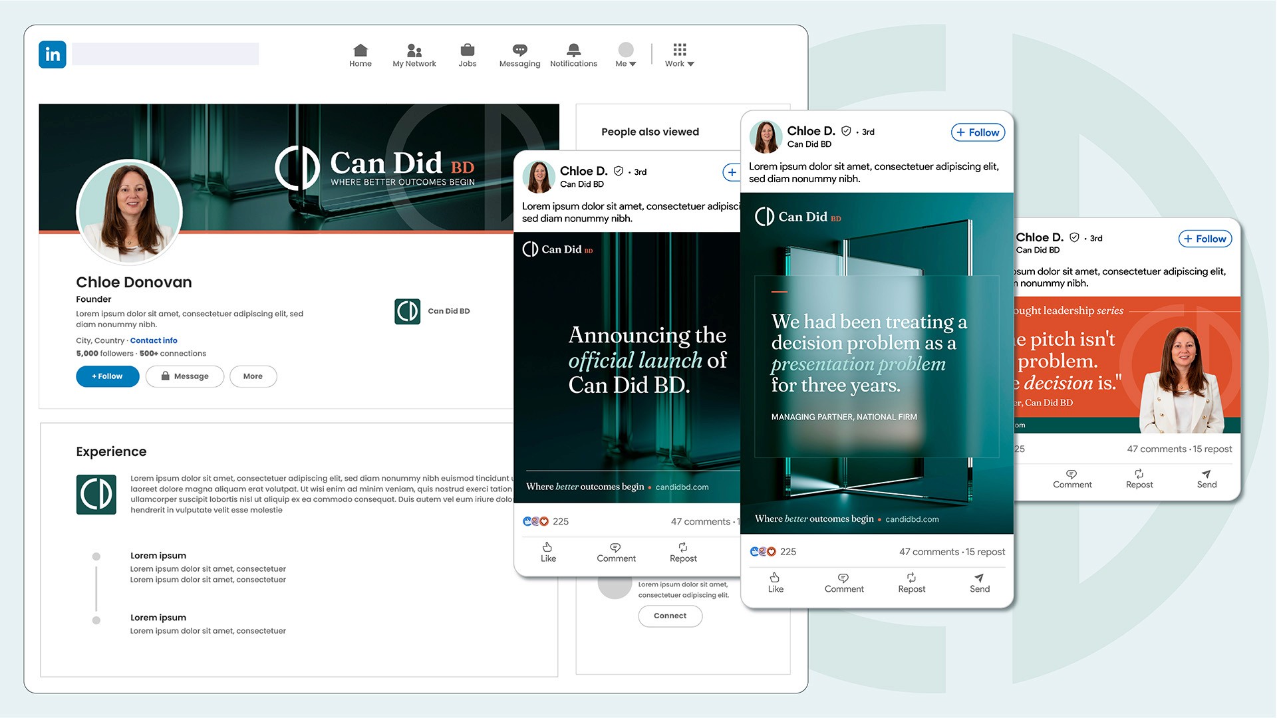The image size is (1277, 718).
Task: Click the 500+ connections text
Action: point(173,354)
